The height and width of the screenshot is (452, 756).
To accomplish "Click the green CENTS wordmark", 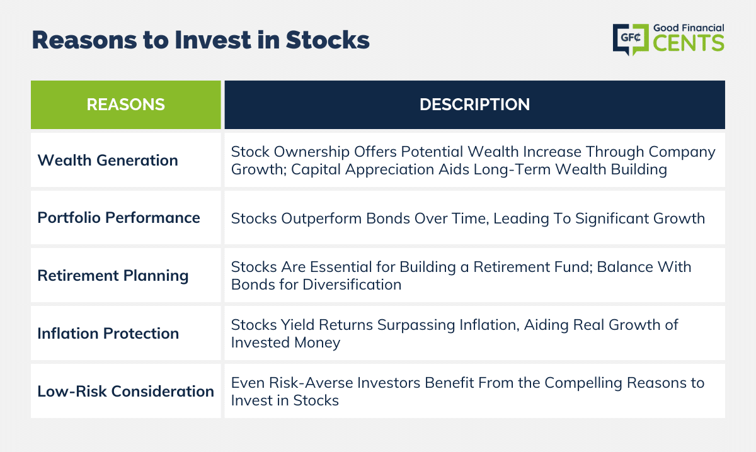I will click(x=688, y=43).
